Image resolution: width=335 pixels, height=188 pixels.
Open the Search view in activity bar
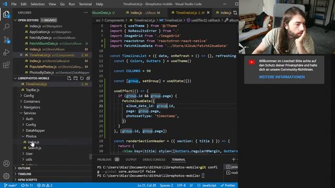(x=6, y=27)
